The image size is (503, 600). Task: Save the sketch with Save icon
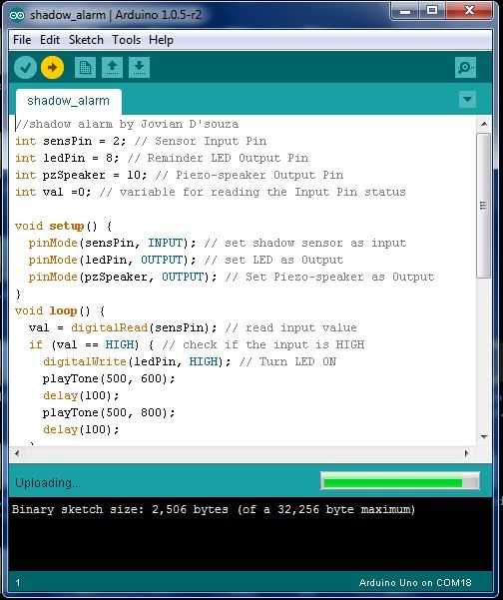coord(140,68)
